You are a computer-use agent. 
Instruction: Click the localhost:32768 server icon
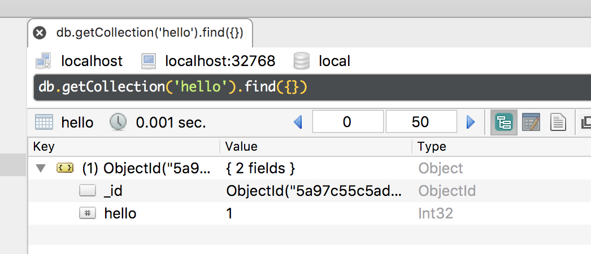click(x=149, y=60)
